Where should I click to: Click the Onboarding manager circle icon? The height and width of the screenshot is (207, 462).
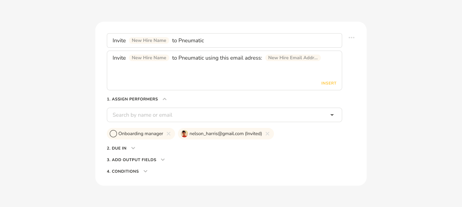[113, 134]
